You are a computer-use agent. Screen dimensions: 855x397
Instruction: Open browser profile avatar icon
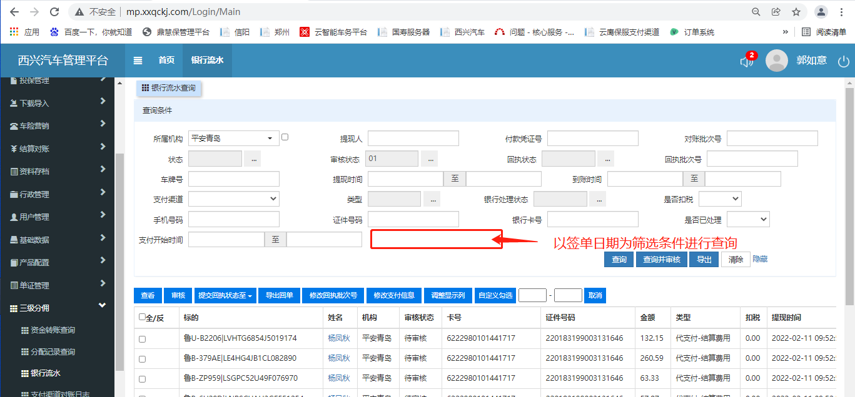(822, 12)
